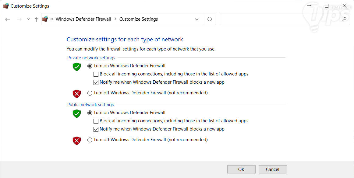Open the recent locations dropdown arrow
Image resolution: width=354 pixels, height=178 pixels.
28,19
